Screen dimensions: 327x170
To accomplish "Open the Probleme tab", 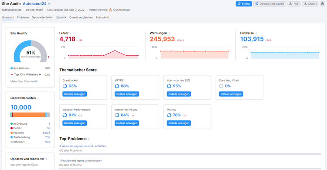I will pyautogui.click(x=23, y=17).
